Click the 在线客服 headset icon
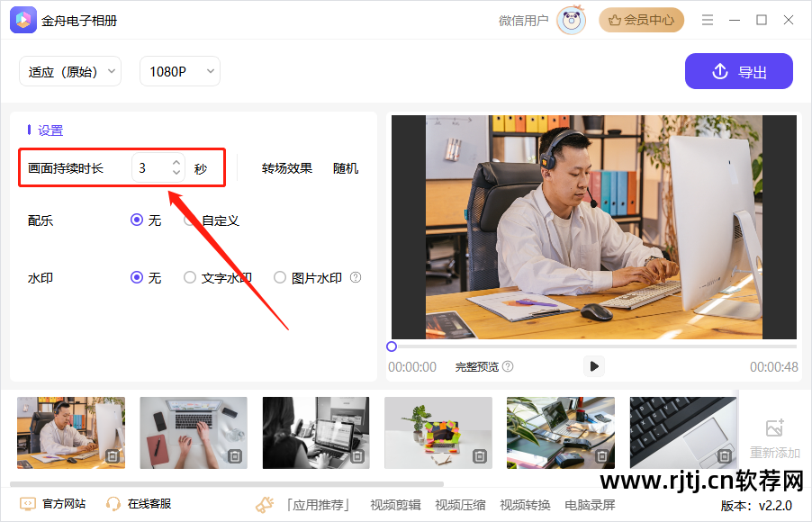This screenshot has width=812, height=522. coord(113,505)
